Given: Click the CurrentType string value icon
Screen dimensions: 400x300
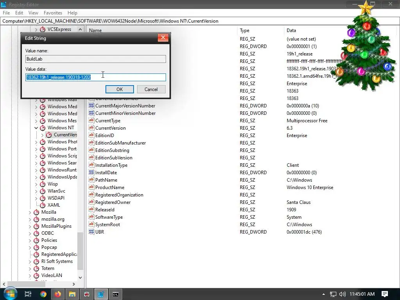Looking at the screenshot, I should pyautogui.click(x=91, y=120).
